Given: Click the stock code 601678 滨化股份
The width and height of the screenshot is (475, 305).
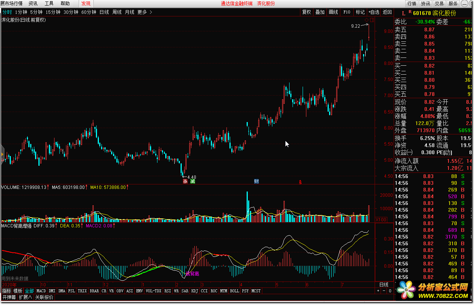Looking at the screenshot, I should 434,13.
